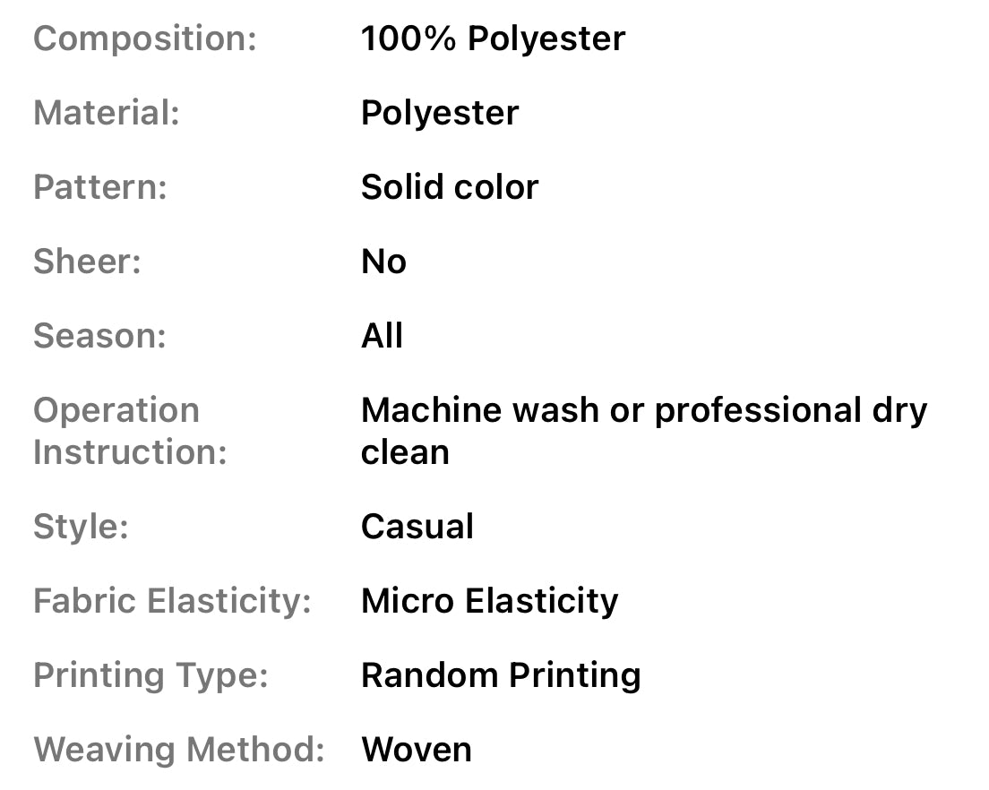The width and height of the screenshot is (989, 790).
Task: Click the Pattern label
Action: click(x=100, y=187)
